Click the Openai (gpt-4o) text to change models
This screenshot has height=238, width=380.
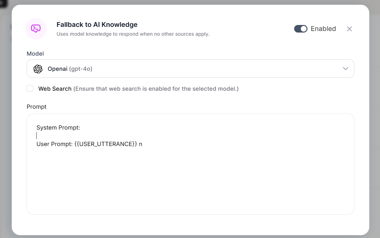pyautogui.click(x=70, y=69)
